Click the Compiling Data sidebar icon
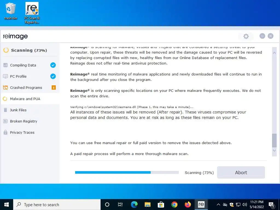The height and width of the screenshot is (210, 280). 5,65
